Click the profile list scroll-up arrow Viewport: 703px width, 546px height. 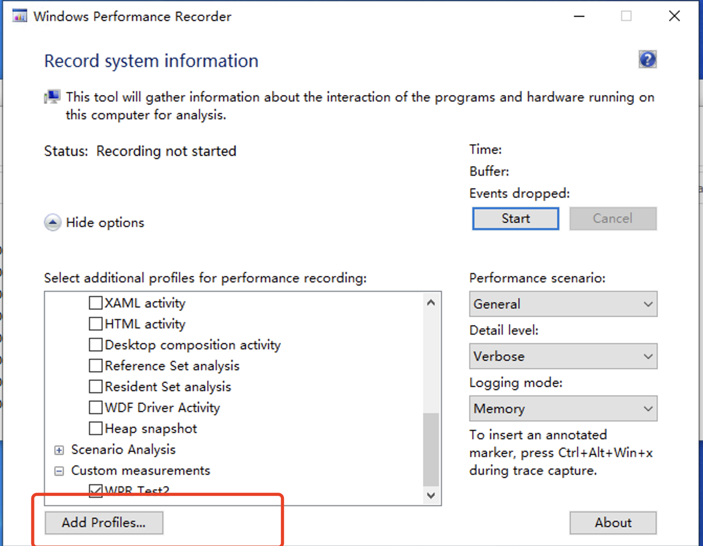point(431,303)
